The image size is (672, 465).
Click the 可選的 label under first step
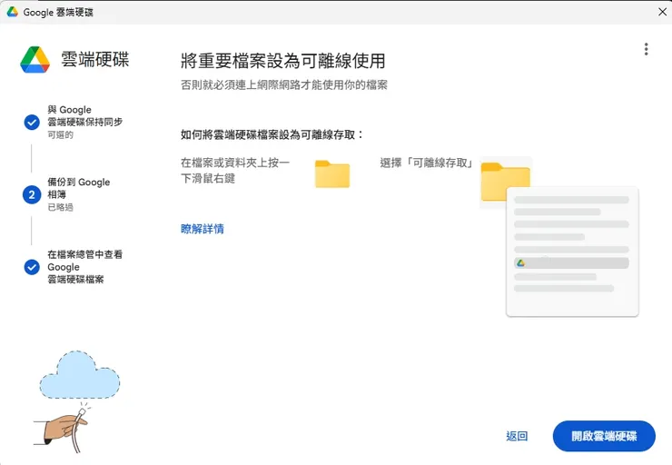pos(60,135)
